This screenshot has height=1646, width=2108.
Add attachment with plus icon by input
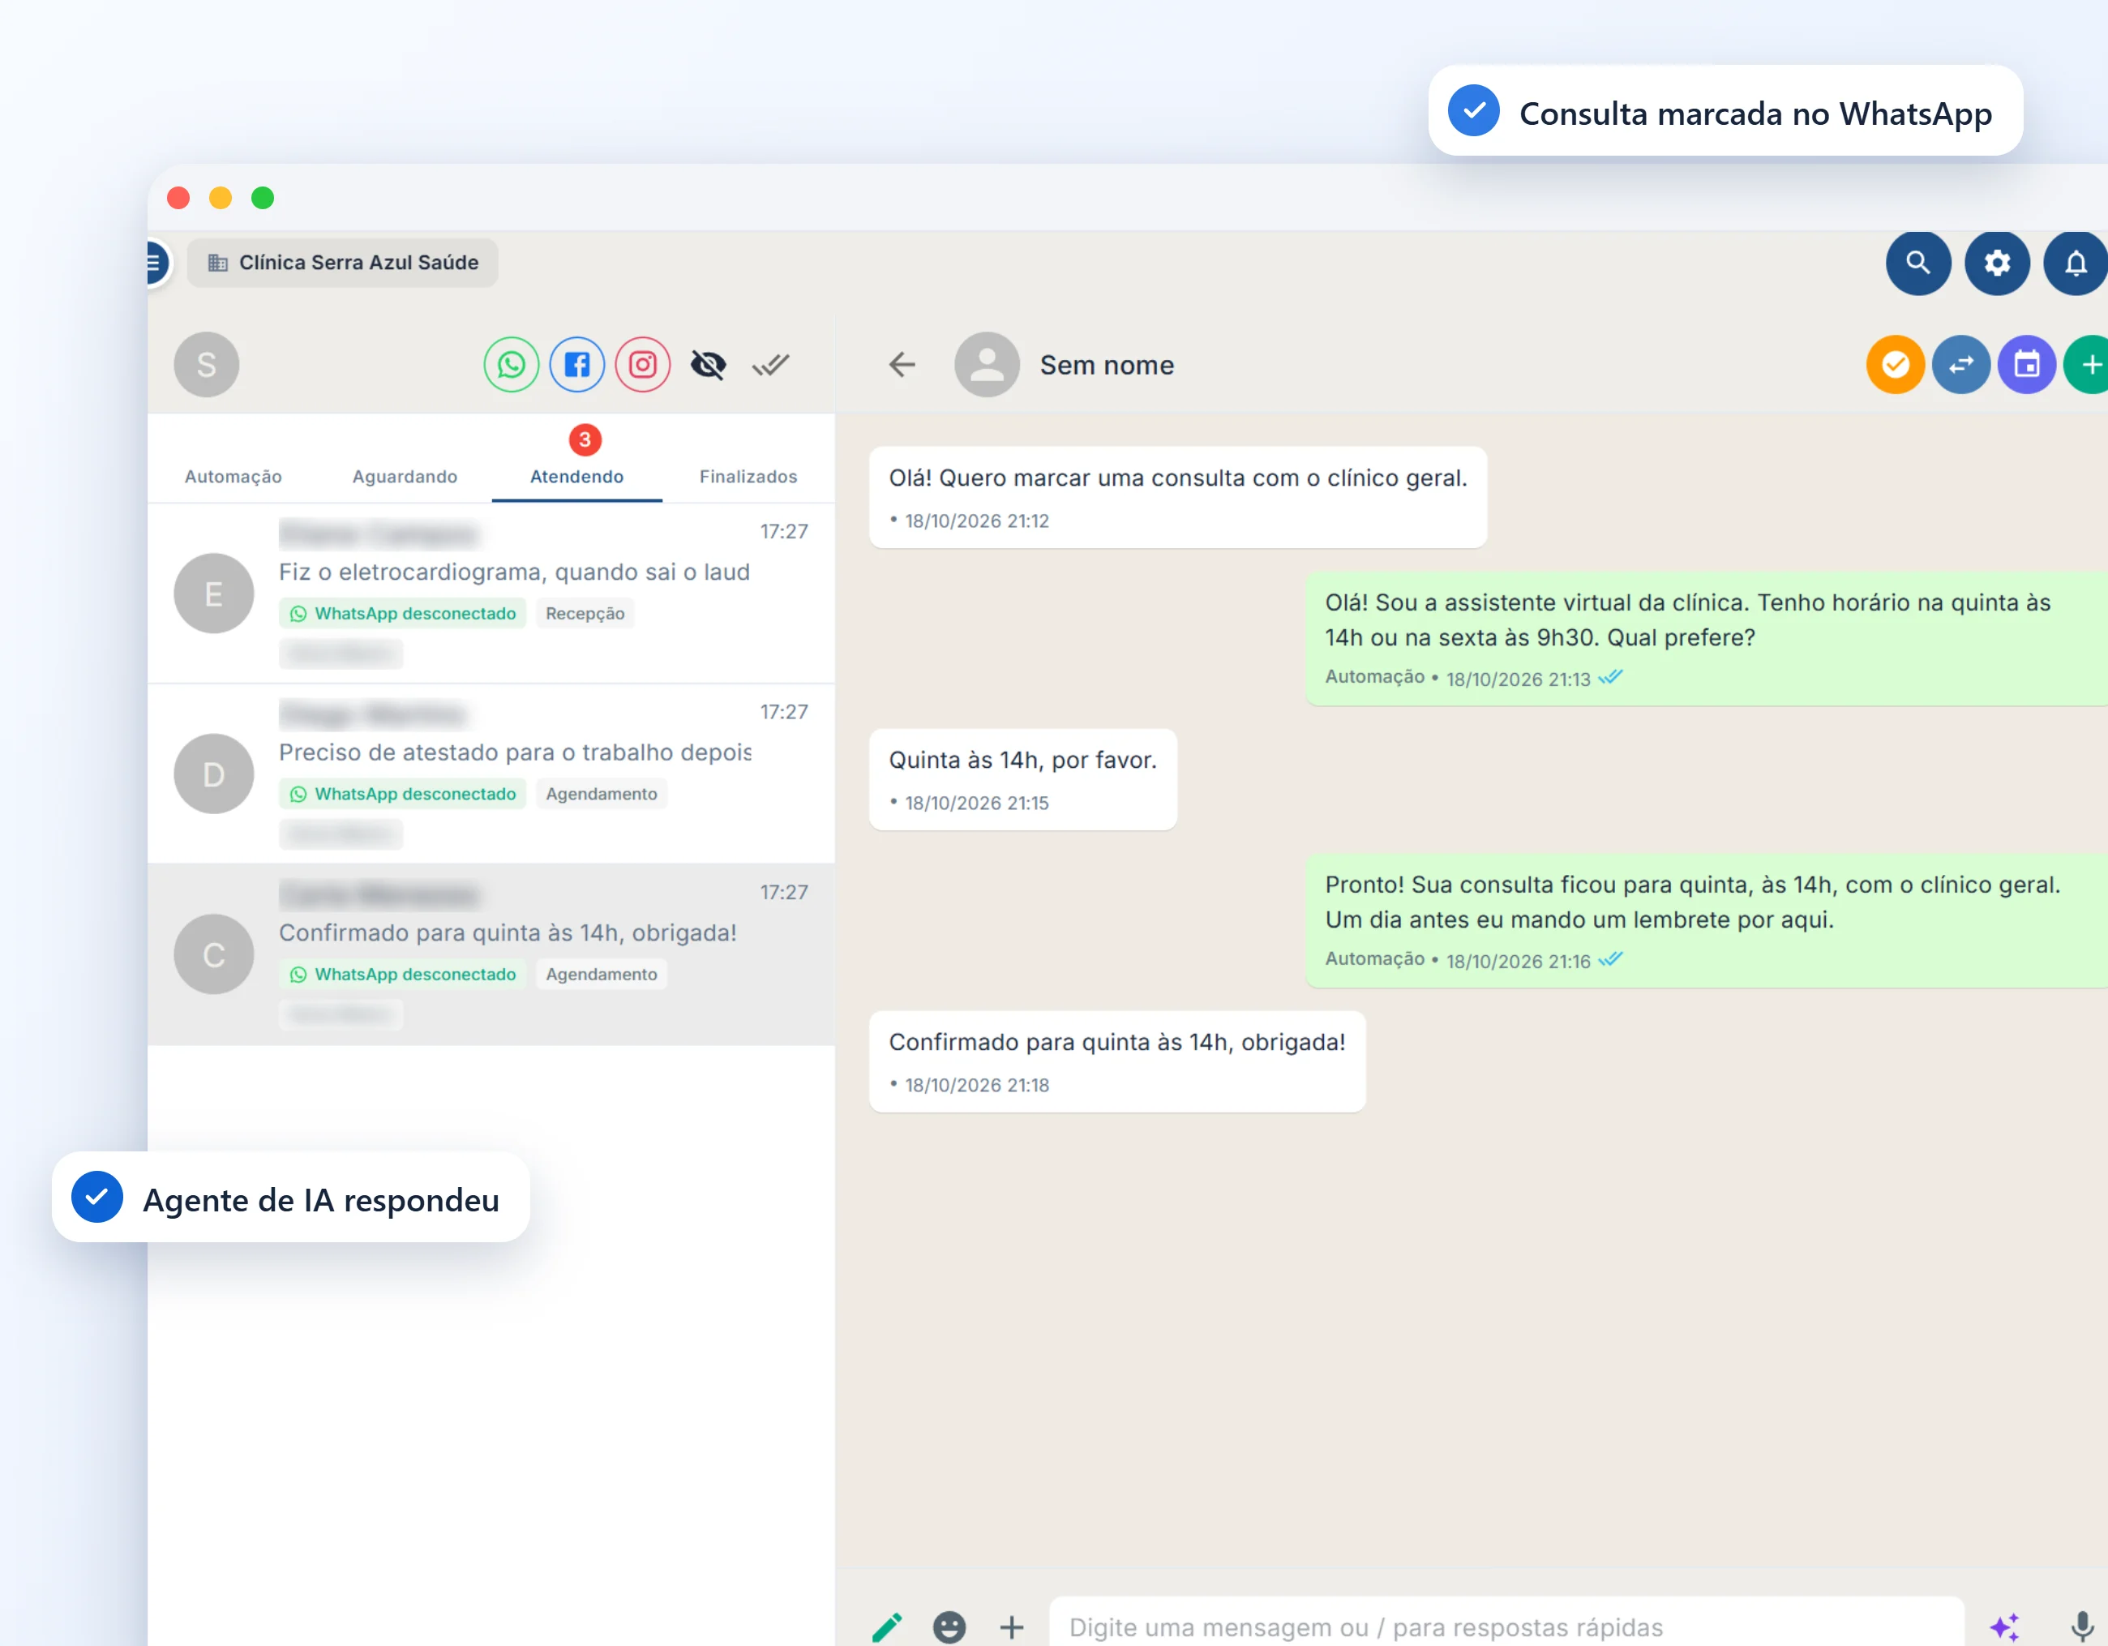click(x=1012, y=1627)
